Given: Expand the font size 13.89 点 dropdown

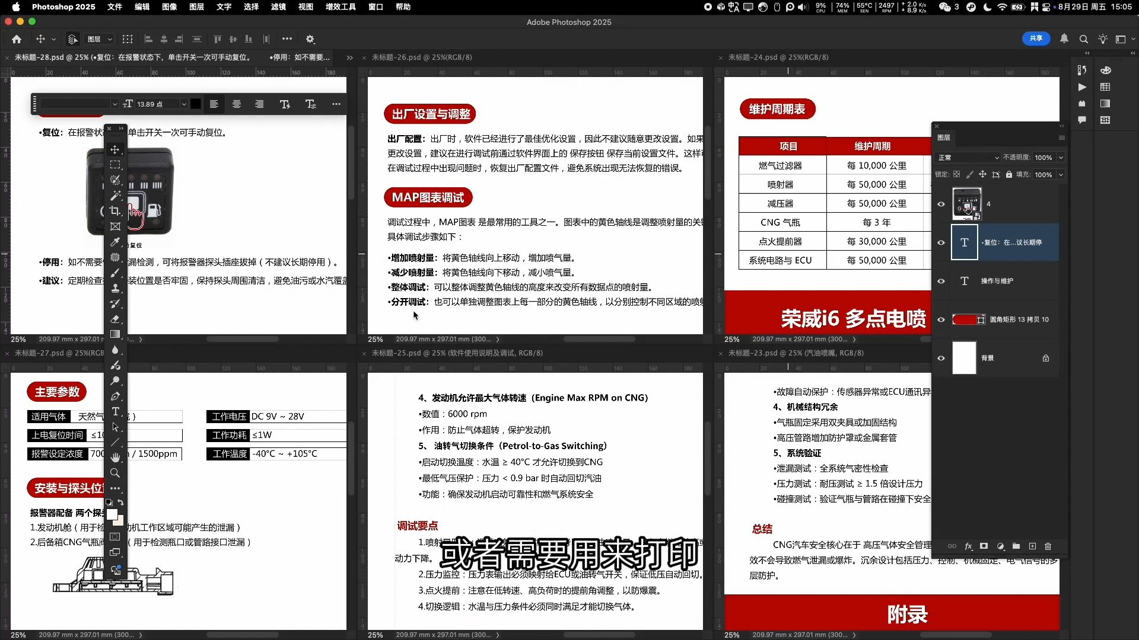Looking at the screenshot, I should 184,104.
